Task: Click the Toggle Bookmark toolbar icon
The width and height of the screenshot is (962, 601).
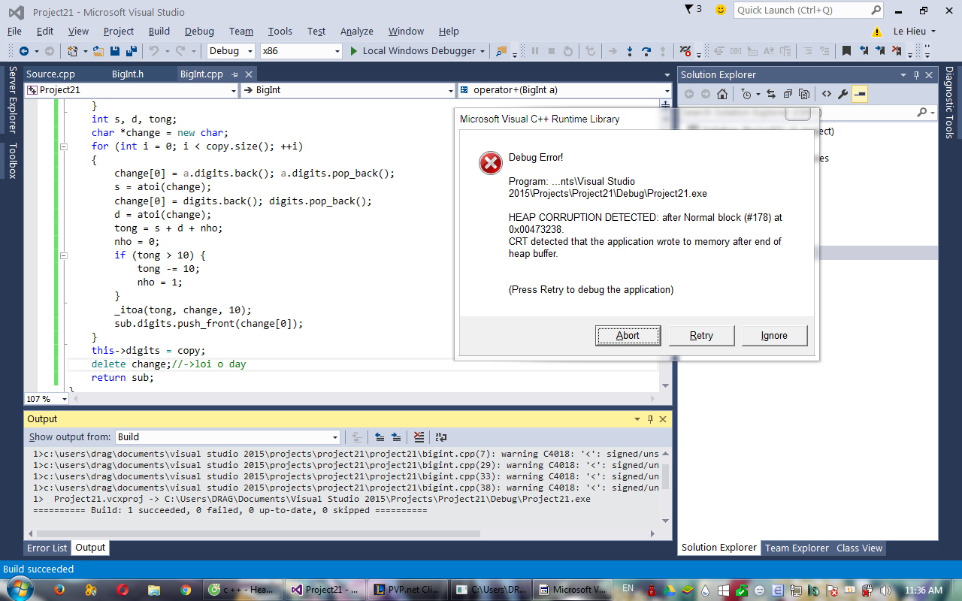Action: [846, 51]
